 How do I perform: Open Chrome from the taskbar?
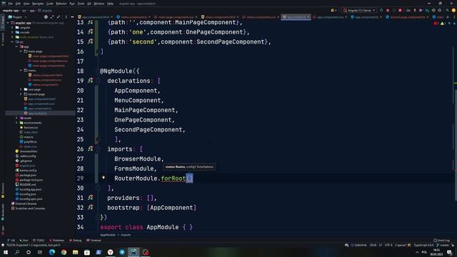click(x=64, y=252)
